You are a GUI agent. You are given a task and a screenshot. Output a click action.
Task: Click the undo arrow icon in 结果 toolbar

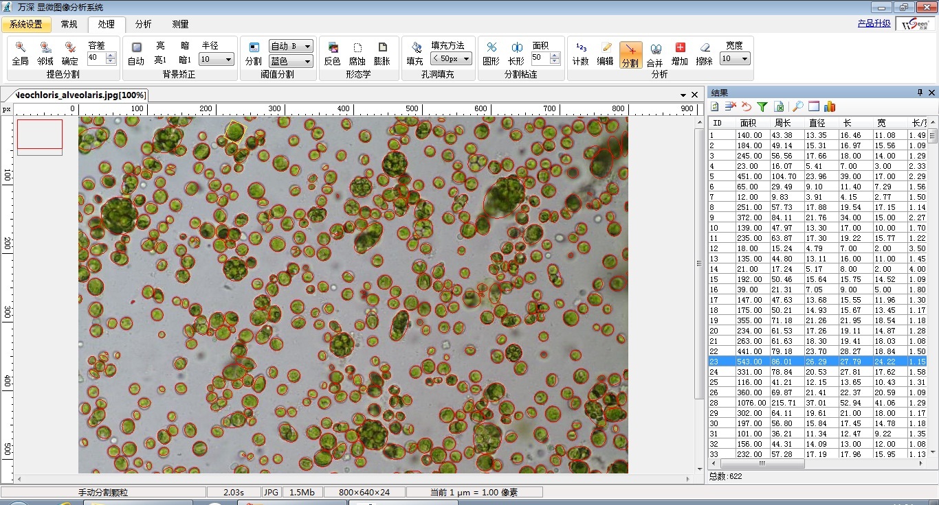pos(747,106)
